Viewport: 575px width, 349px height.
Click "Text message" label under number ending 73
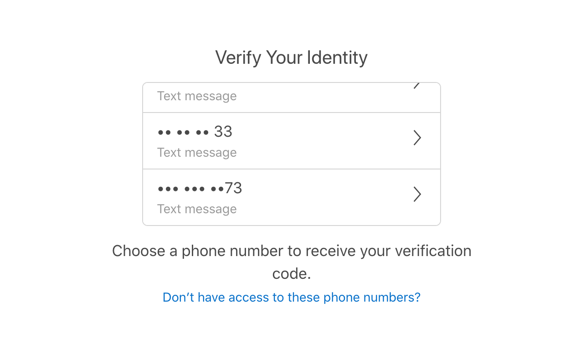tap(197, 209)
